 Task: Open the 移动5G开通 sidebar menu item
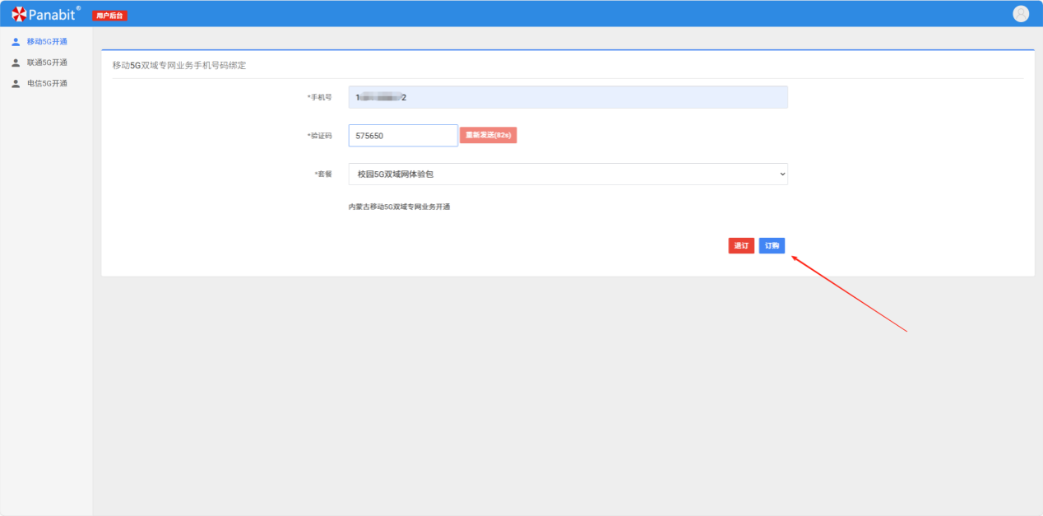click(47, 42)
